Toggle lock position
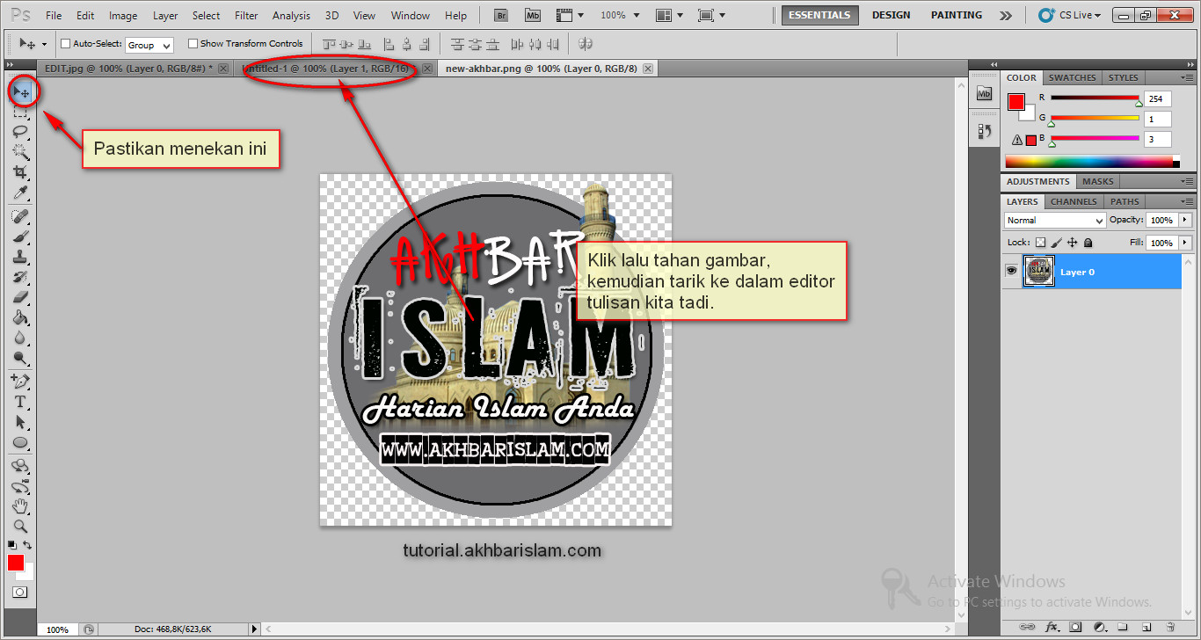 click(1073, 243)
